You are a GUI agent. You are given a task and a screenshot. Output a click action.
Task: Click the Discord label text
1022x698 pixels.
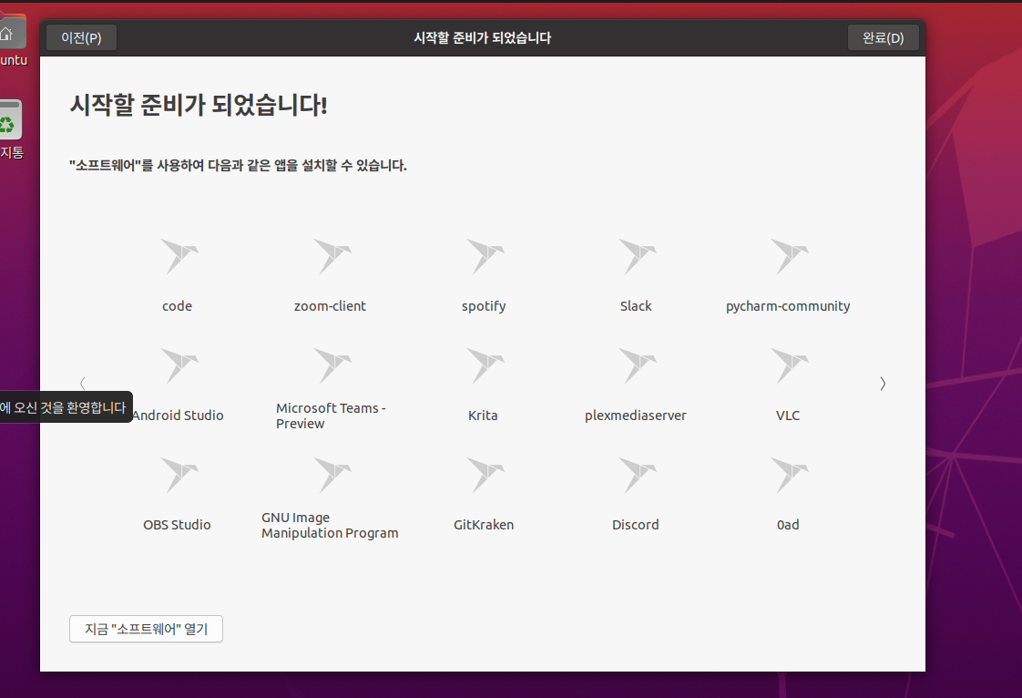636,525
